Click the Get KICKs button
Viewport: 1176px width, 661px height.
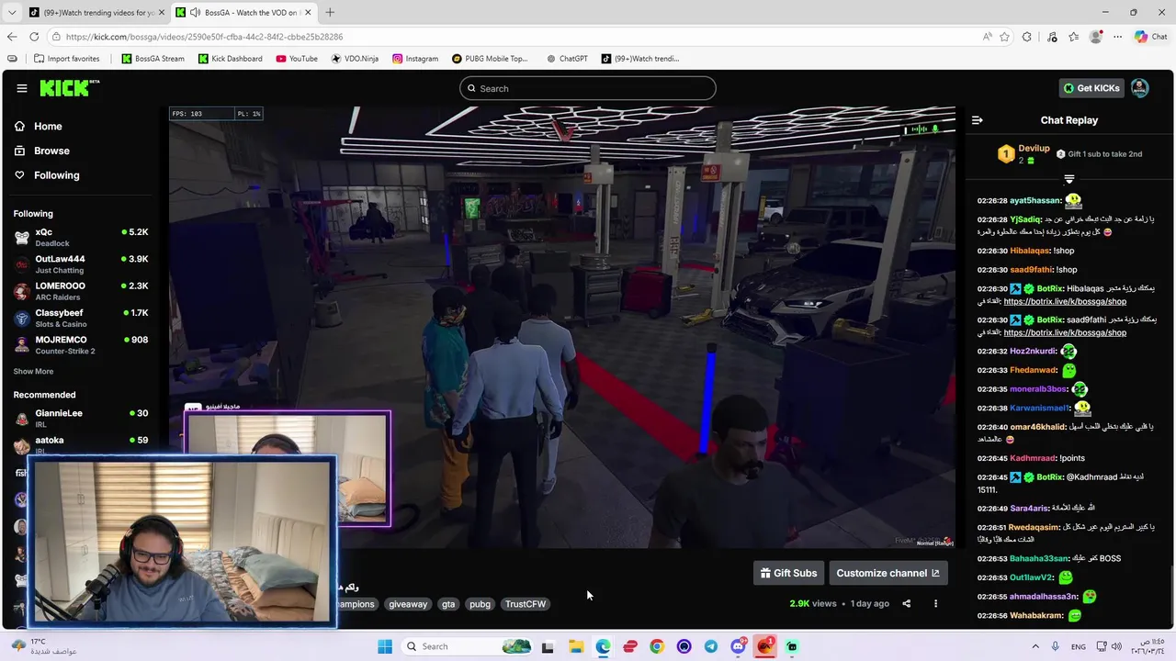1091,88
